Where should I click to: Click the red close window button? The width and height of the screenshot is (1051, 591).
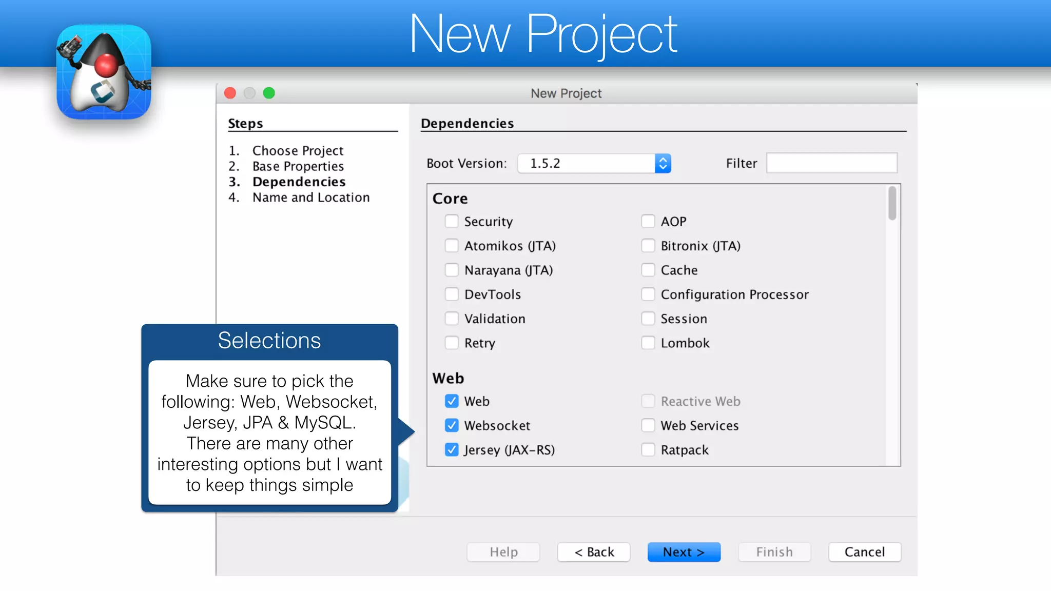230,93
